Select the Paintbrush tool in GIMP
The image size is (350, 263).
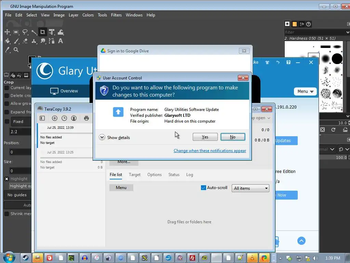click(x=16, y=41)
